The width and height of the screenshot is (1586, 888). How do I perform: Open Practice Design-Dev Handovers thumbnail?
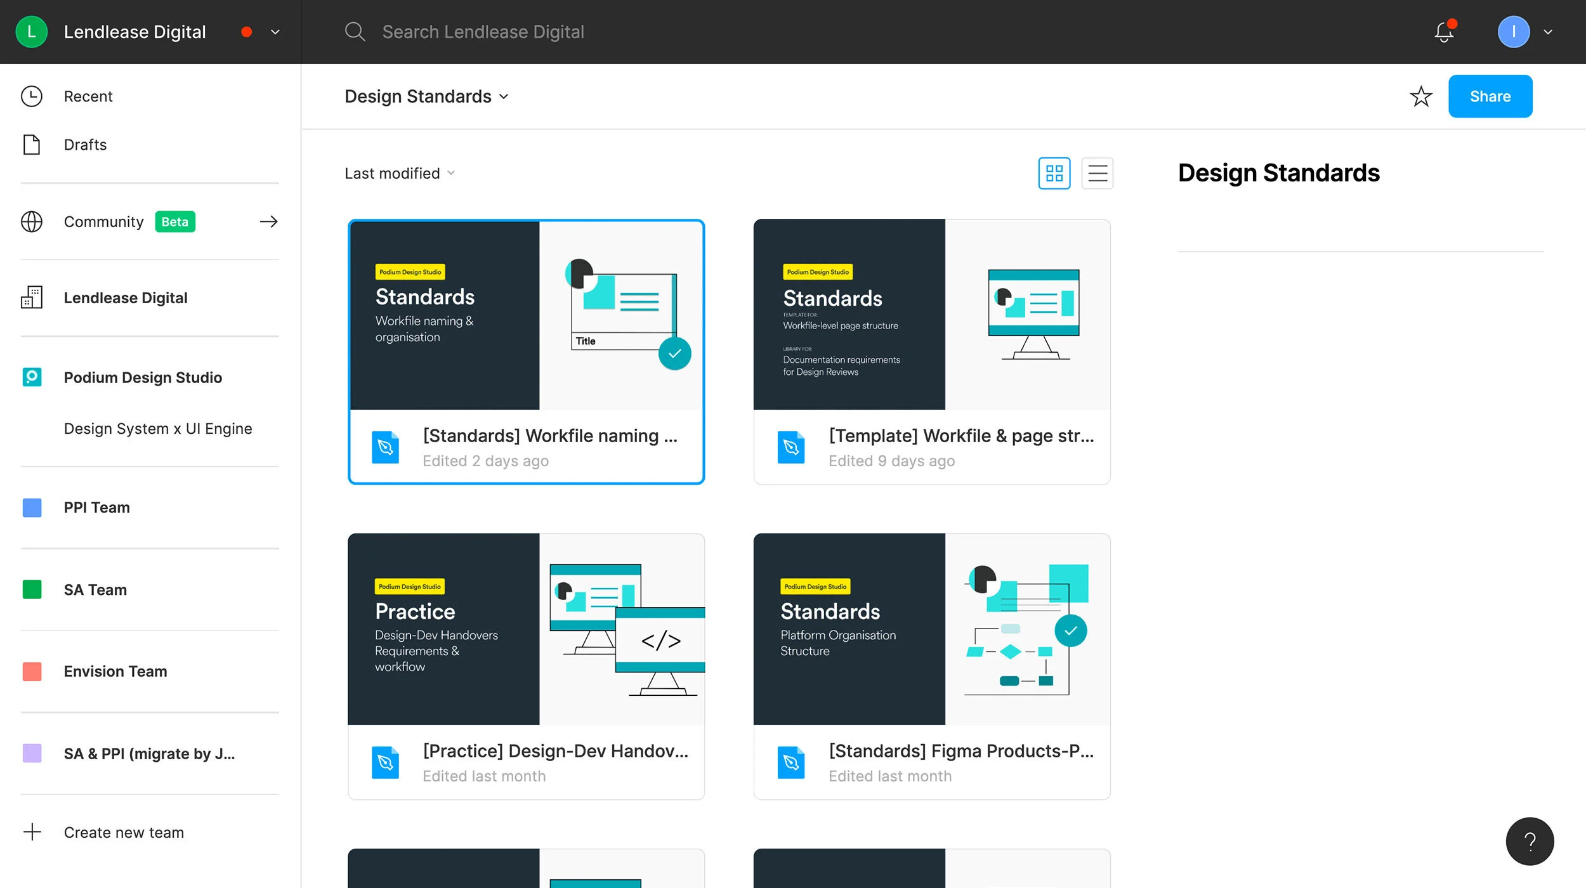[527, 629]
